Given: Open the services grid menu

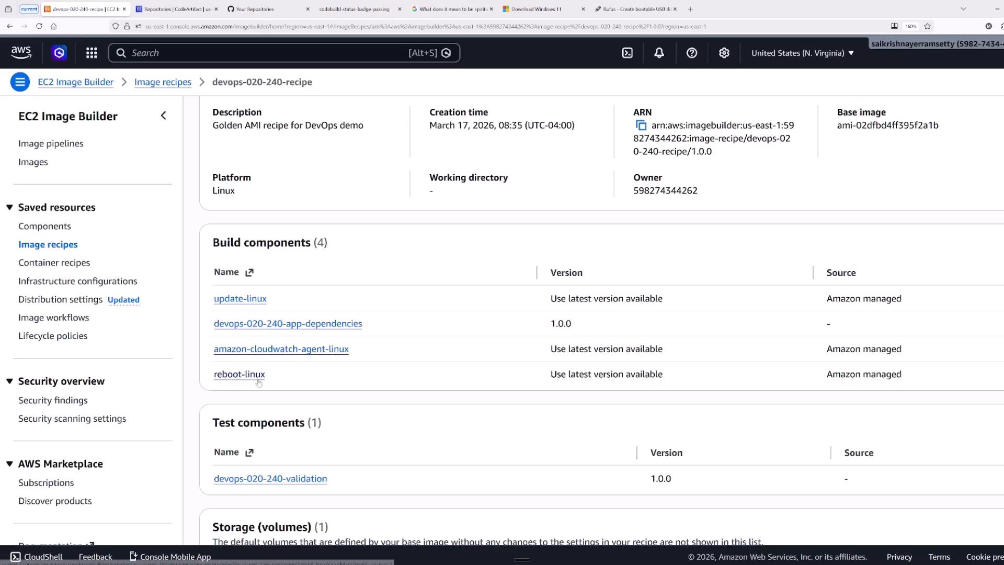Looking at the screenshot, I should [x=92, y=53].
